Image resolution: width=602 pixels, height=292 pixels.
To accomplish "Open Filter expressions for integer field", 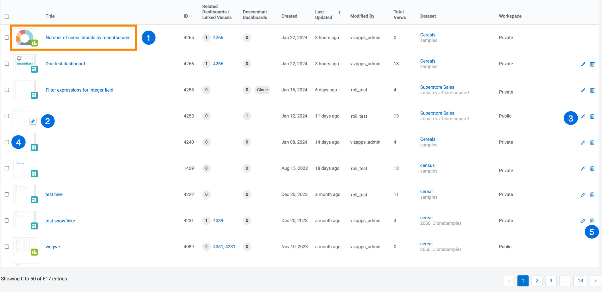I will pyautogui.click(x=79, y=90).
